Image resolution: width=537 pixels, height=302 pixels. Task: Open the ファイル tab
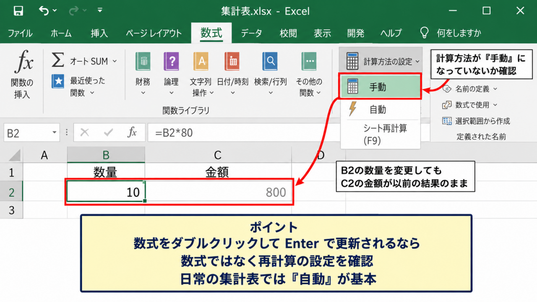(20, 33)
